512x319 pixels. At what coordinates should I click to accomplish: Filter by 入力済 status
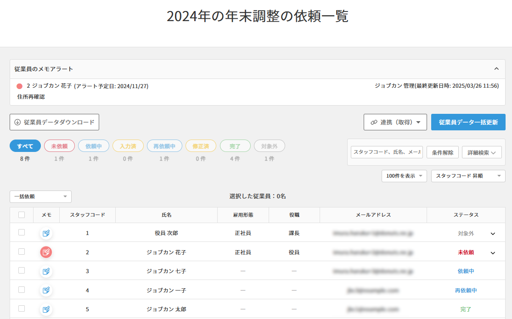point(128,146)
